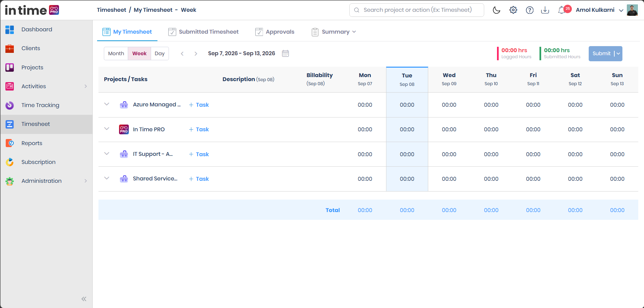Open notifications bell with 25 badge
The height and width of the screenshot is (308, 644).
[x=564, y=10]
